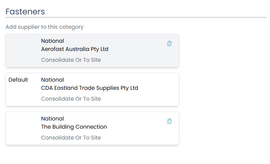This screenshot has height=164, width=270.
Task: Select The Building Connection supplier name
Action: pyautogui.click(x=74, y=127)
